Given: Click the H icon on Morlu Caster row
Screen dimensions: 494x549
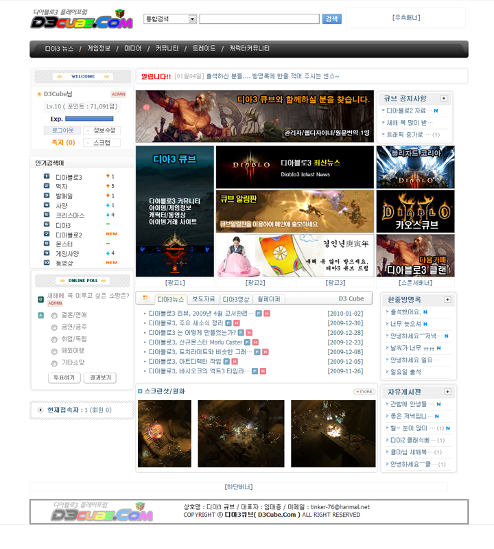Looking at the screenshot, I should coord(255,342).
